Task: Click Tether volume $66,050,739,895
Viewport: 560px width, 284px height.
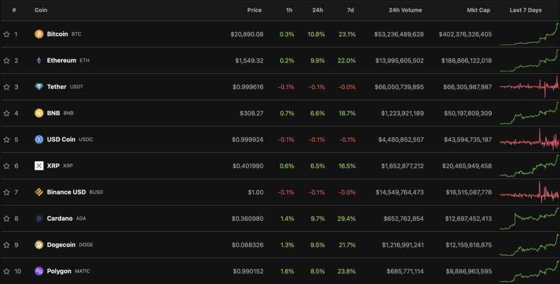Action: pos(399,87)
